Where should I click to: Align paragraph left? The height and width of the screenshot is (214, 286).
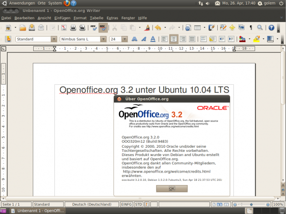point(165,39)
